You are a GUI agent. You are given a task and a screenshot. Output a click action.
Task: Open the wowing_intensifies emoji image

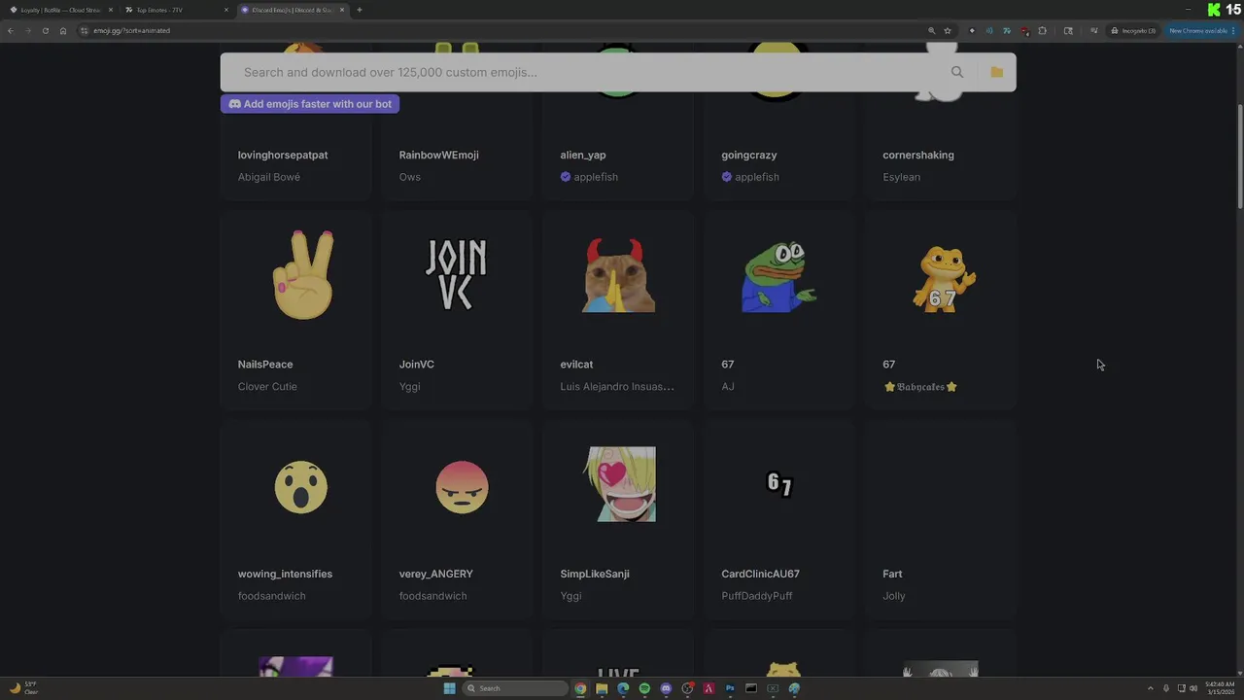pos(301,487)
